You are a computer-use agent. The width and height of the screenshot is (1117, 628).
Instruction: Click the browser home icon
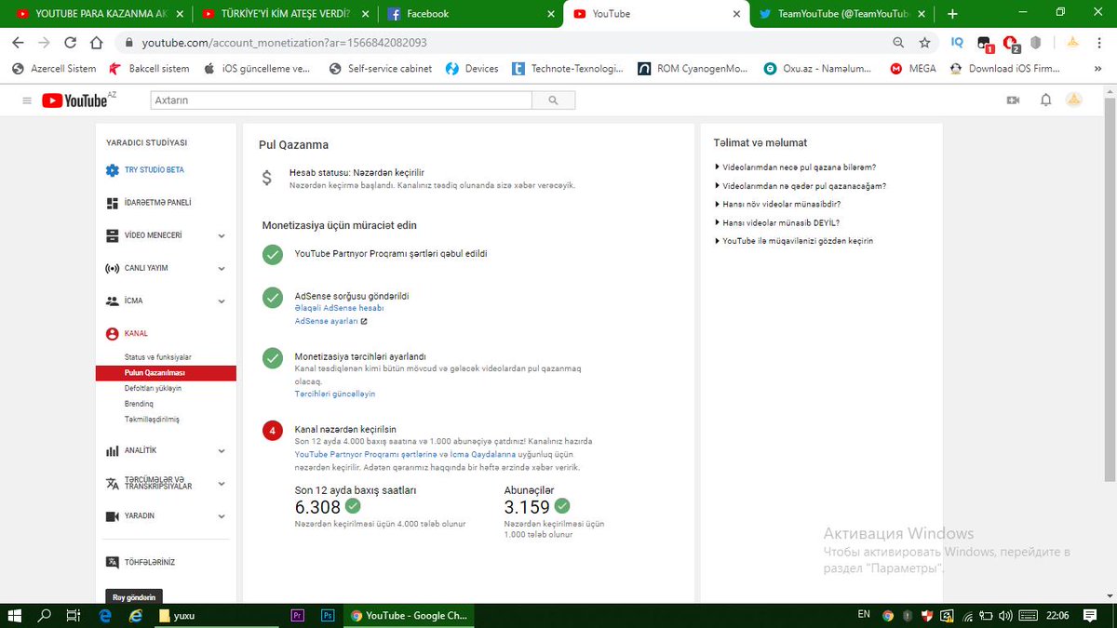point(96,43)
